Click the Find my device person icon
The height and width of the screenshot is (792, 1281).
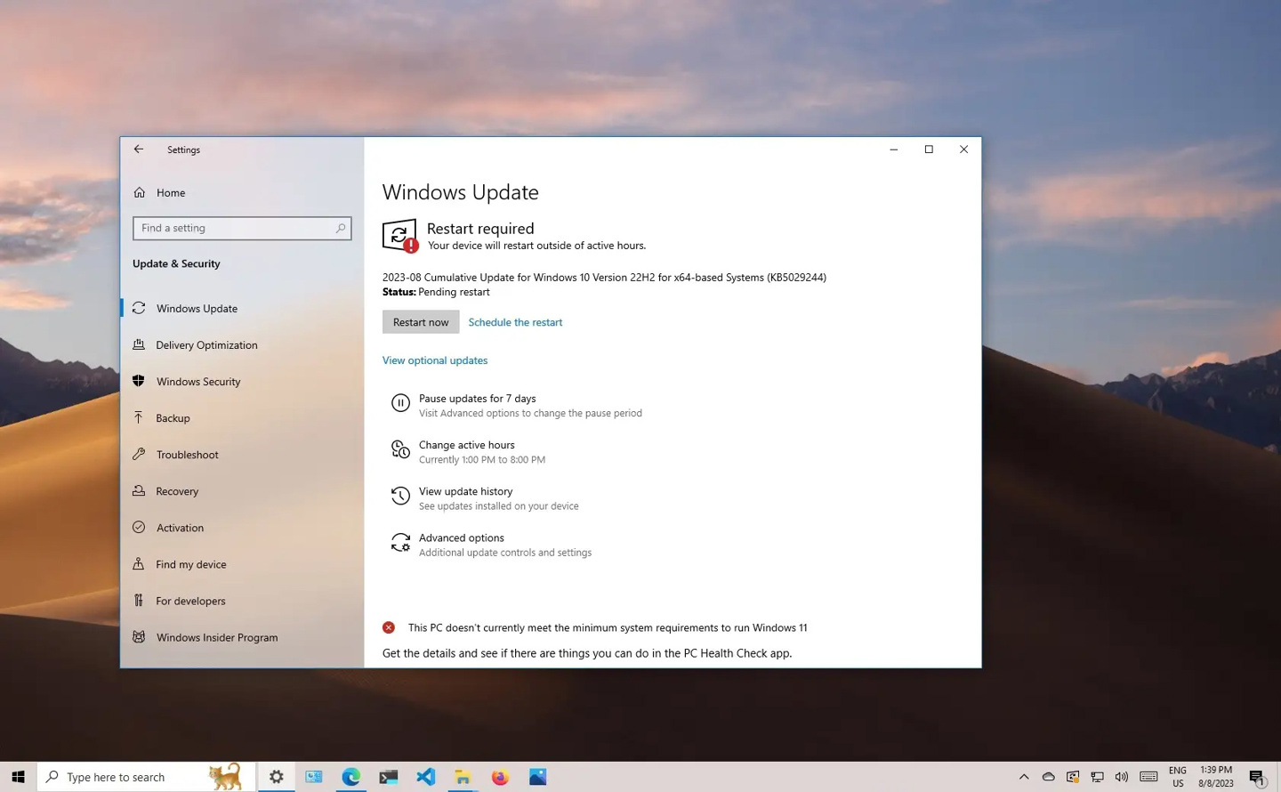[139, 563]
